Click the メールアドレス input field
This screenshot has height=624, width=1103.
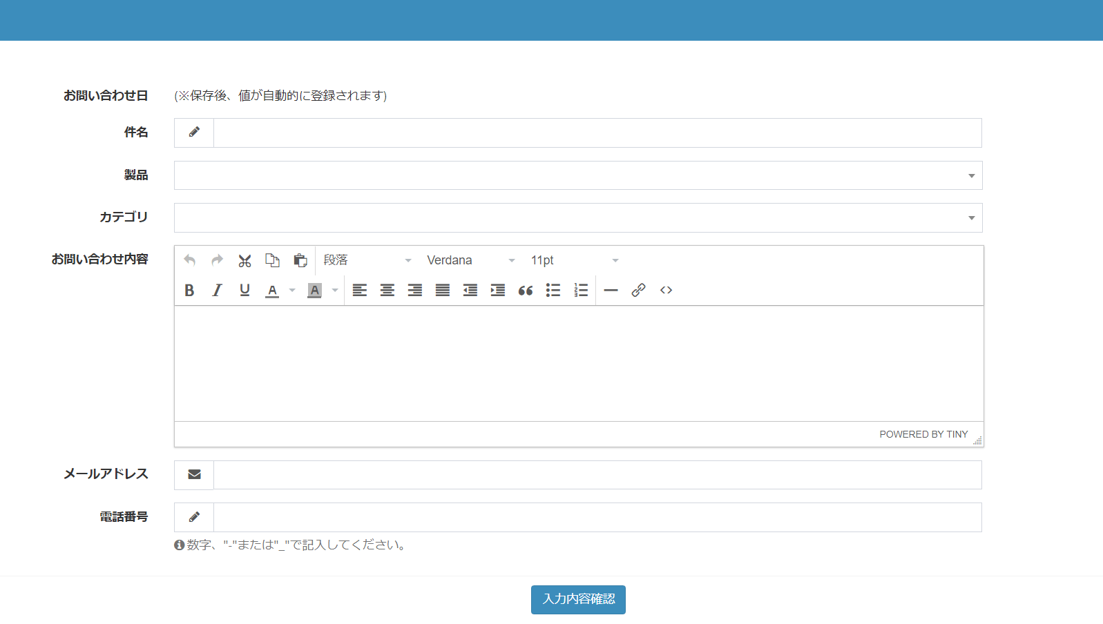[597, 475]
